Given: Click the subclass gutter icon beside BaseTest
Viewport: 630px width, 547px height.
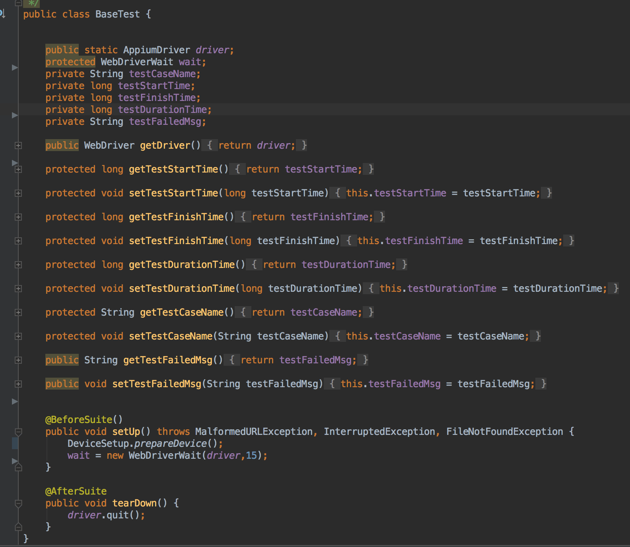Looking at the screenshot, I should 2,14.
